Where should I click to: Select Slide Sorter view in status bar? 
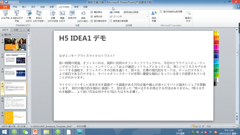click(196, 126)
